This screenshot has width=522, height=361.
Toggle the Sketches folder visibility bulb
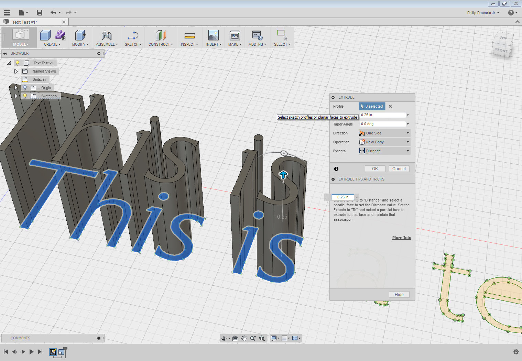coord(24,96)
